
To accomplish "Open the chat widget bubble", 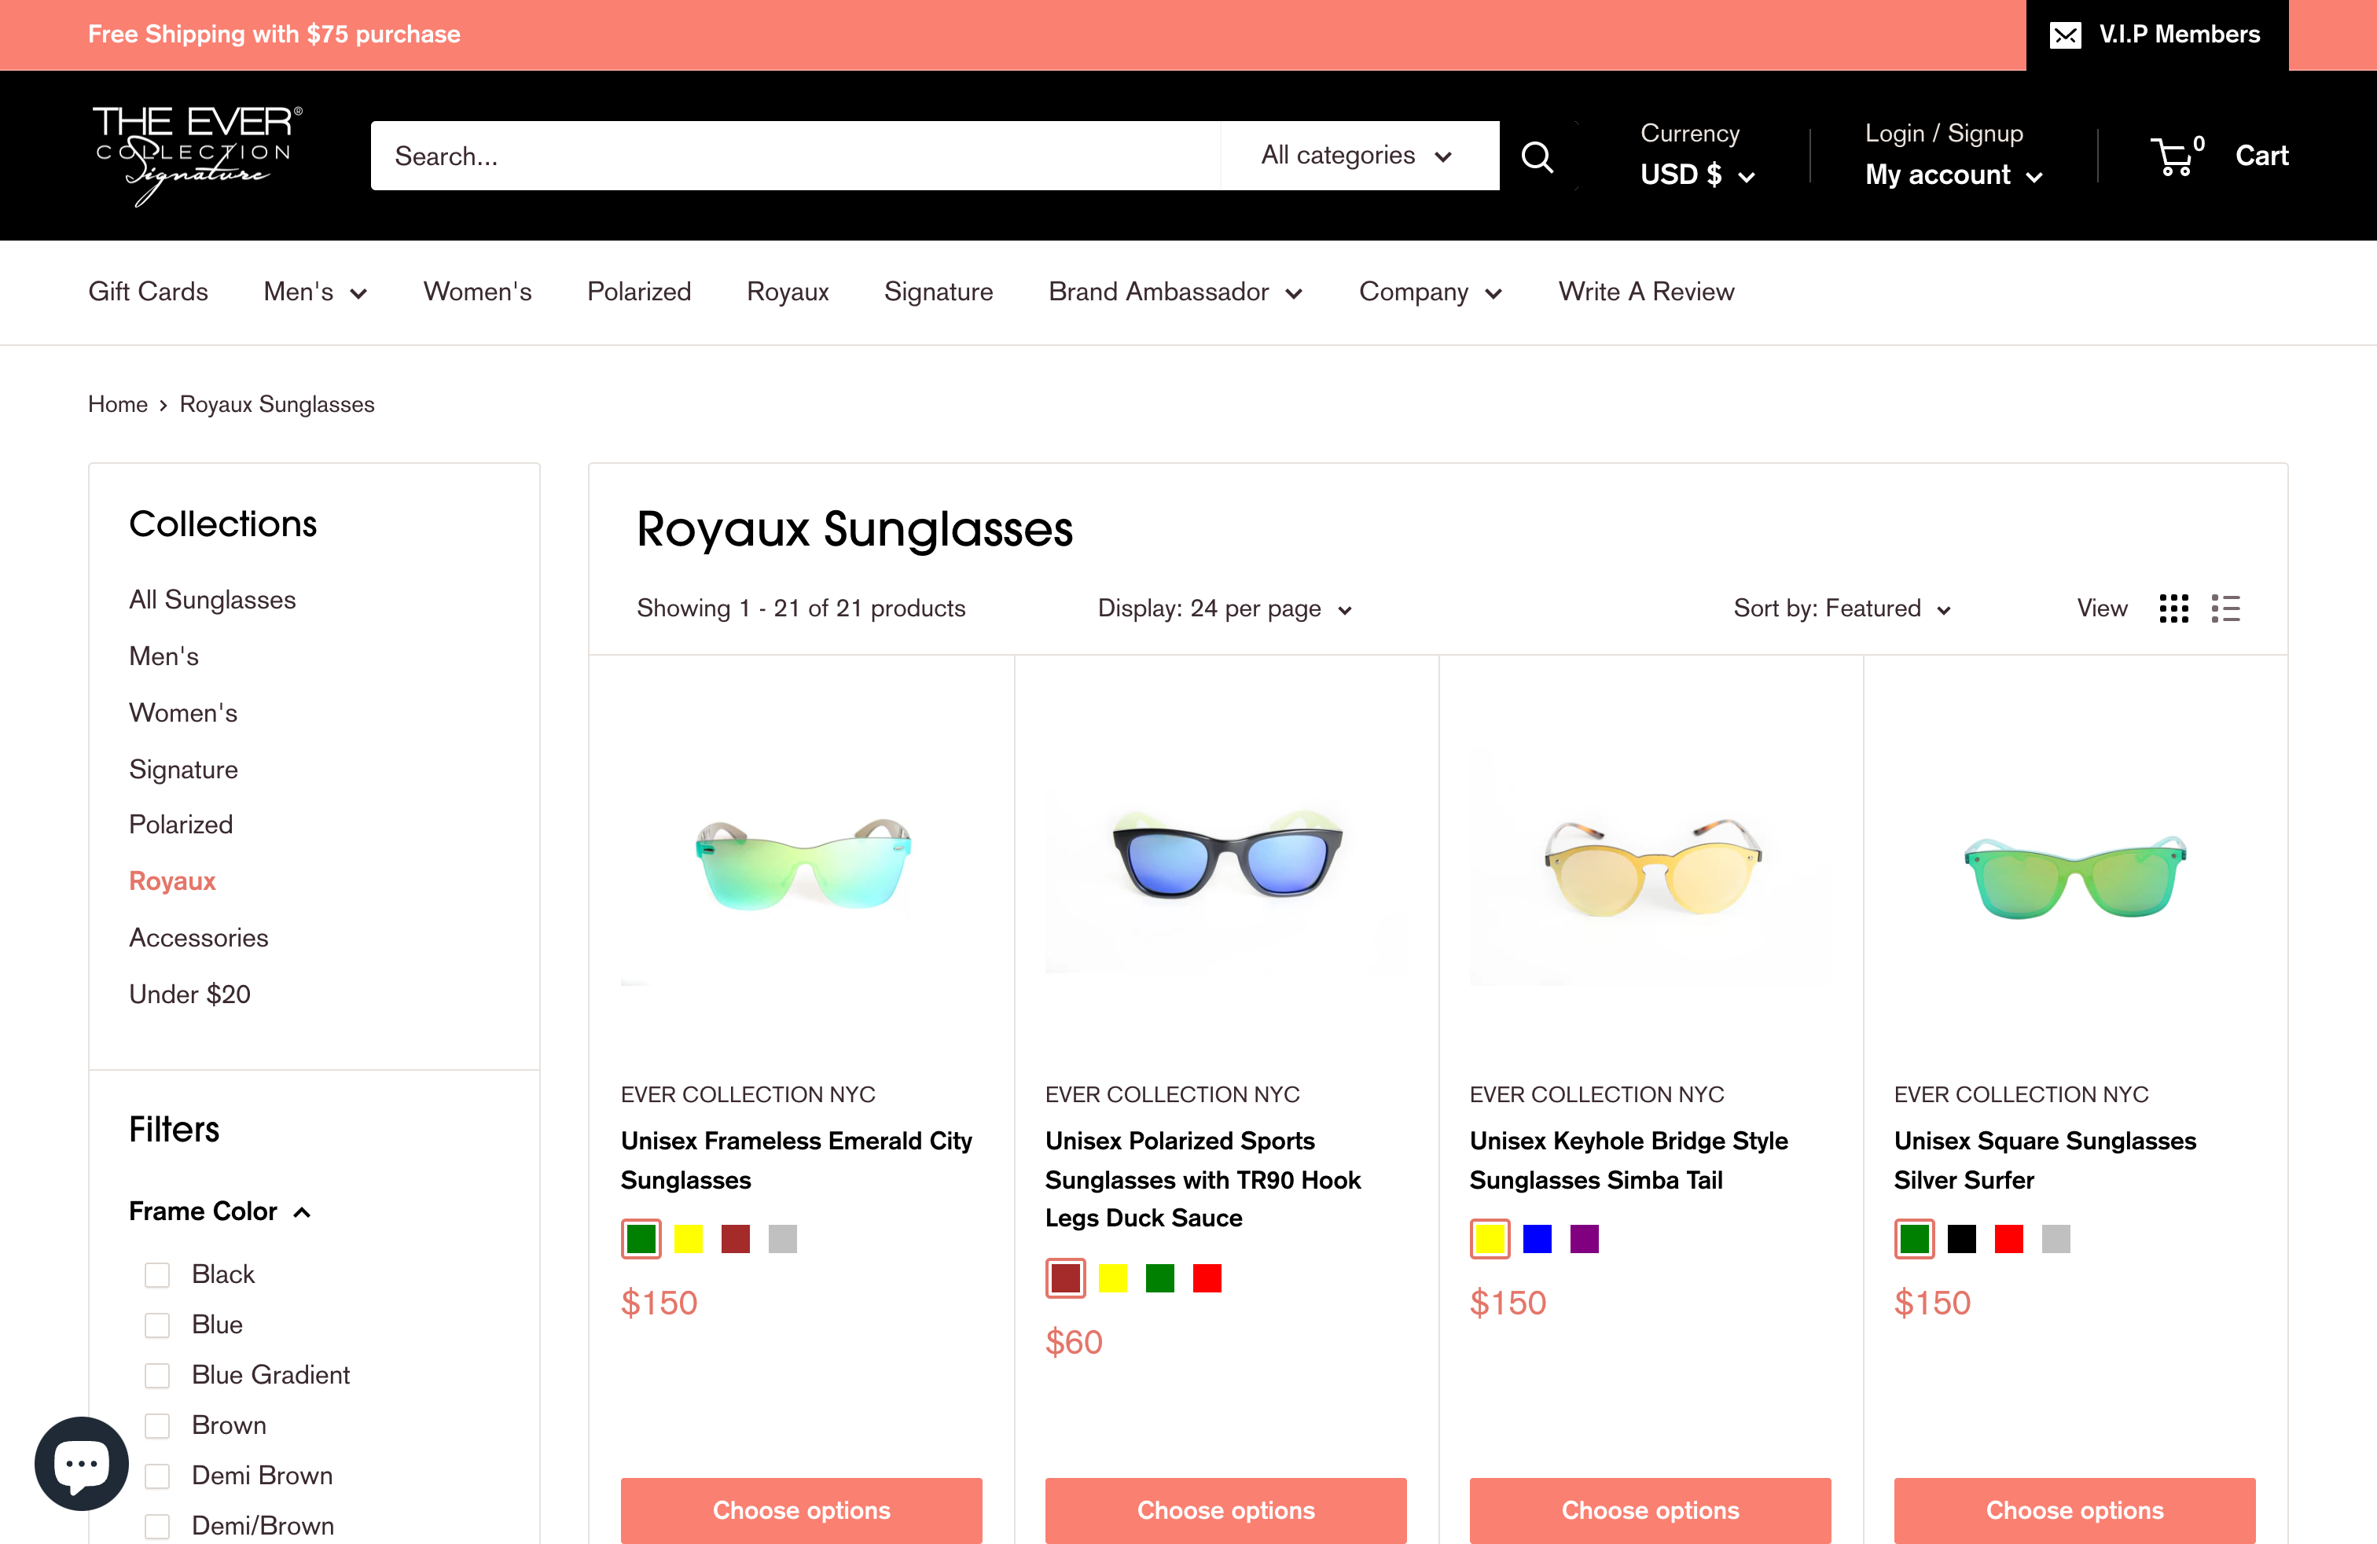I will [80, 1464].
